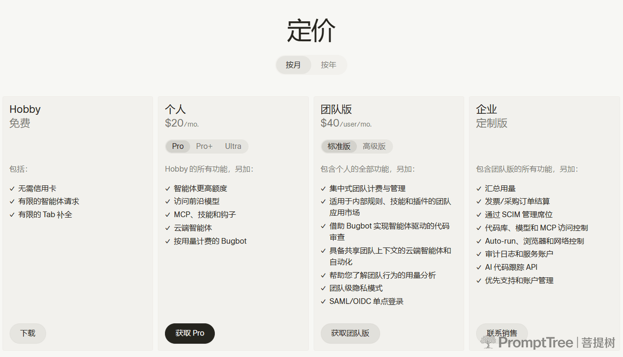Click the feature 'SAML/OIDC 单点登录'
This screenshot has width=623, height=357.
click(366, 302)
